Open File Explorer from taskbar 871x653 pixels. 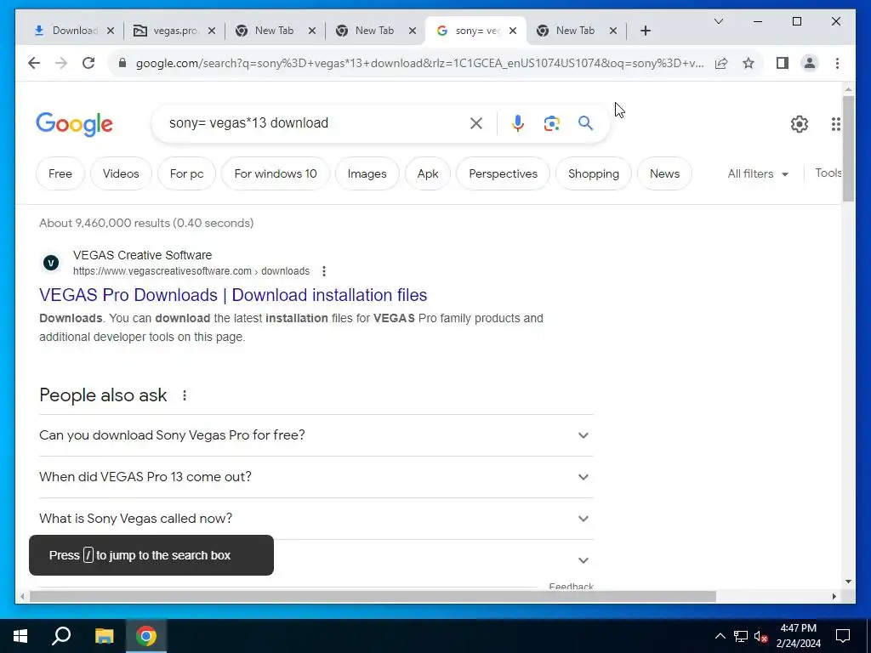click(104, 636)
